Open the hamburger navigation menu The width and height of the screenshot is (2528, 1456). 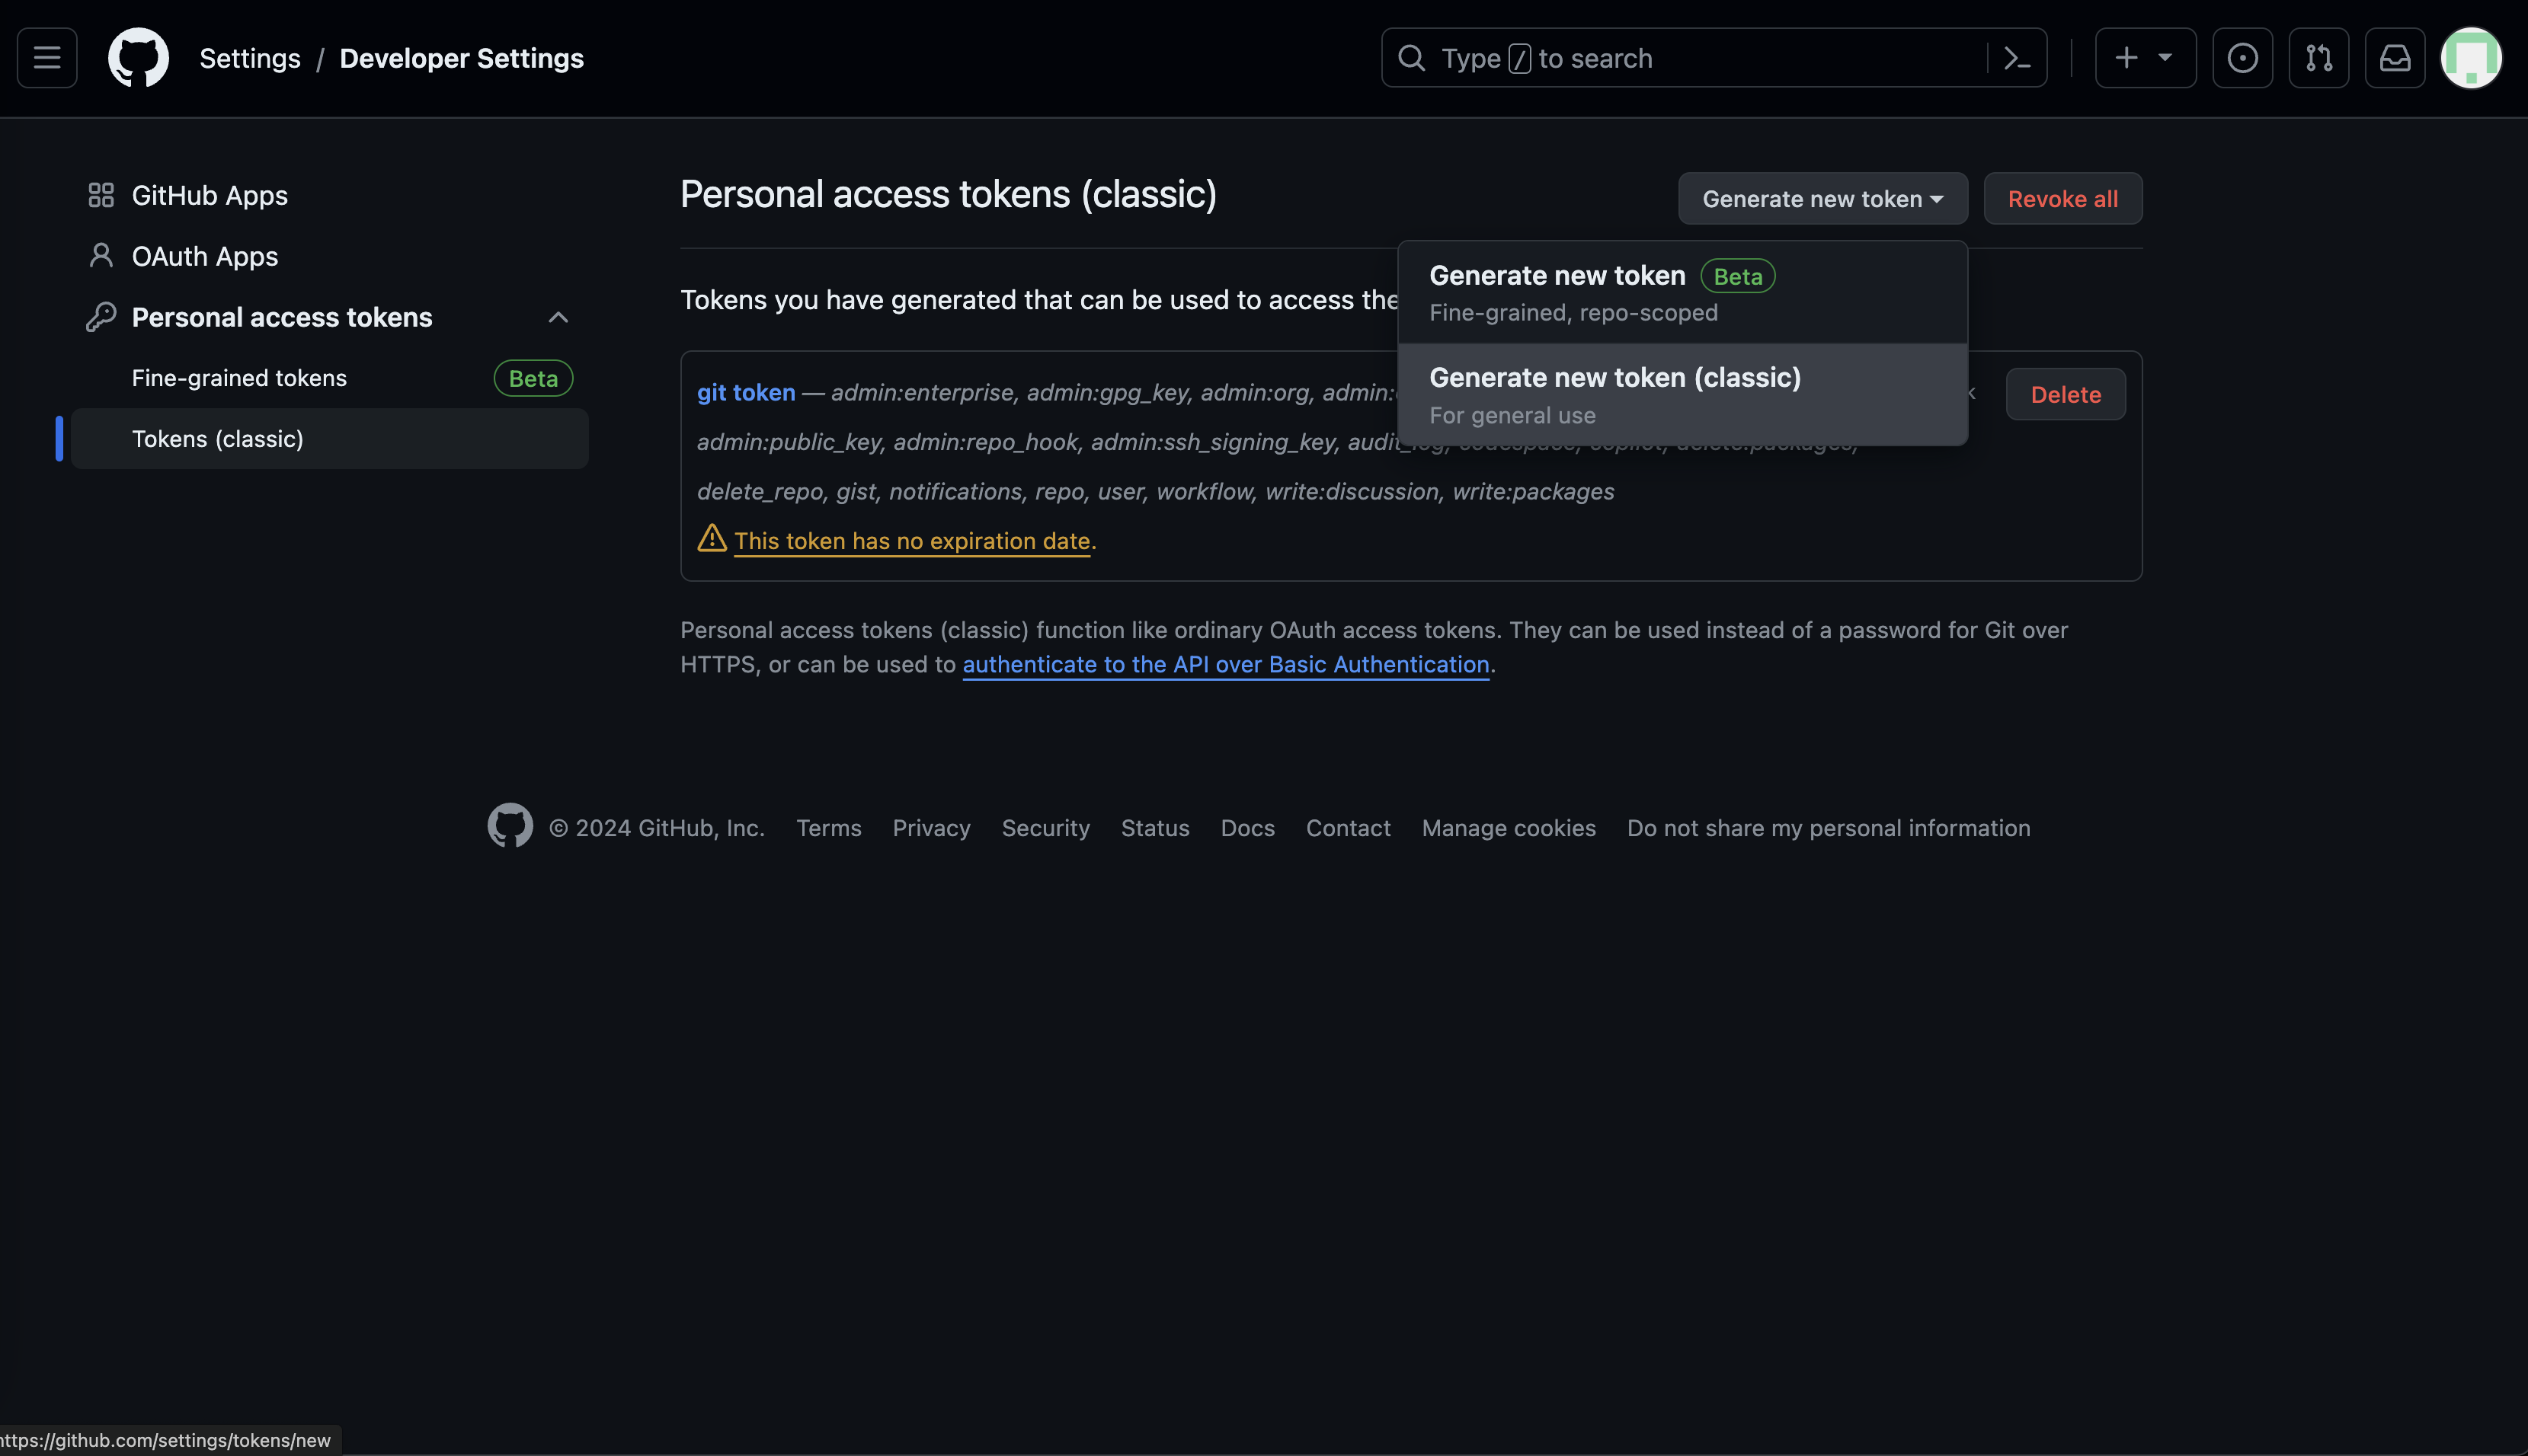(47, 58)
